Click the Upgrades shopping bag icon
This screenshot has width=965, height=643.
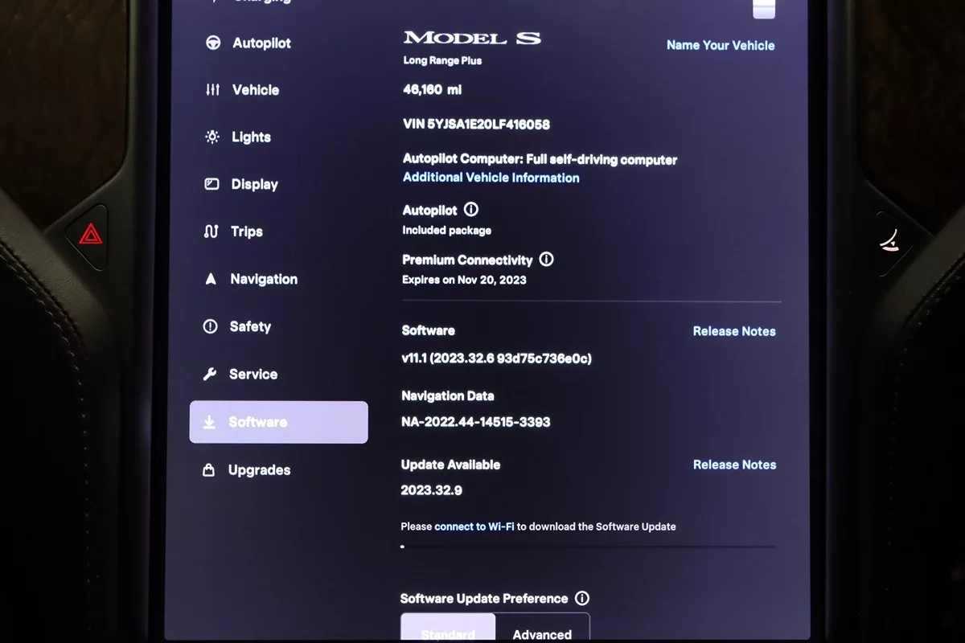point(209,470)
